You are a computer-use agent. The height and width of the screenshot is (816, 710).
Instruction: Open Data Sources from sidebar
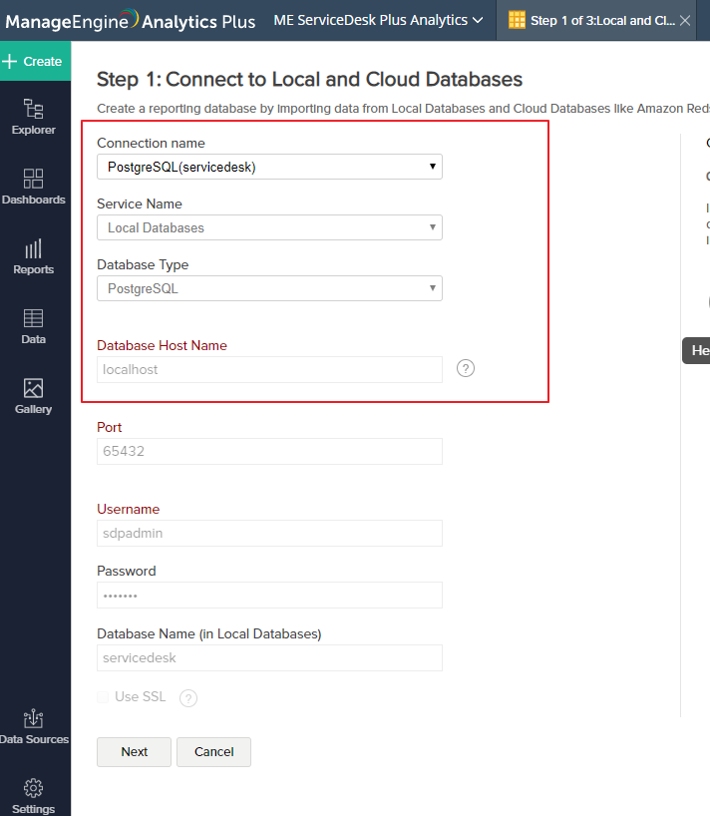(34, 726)
